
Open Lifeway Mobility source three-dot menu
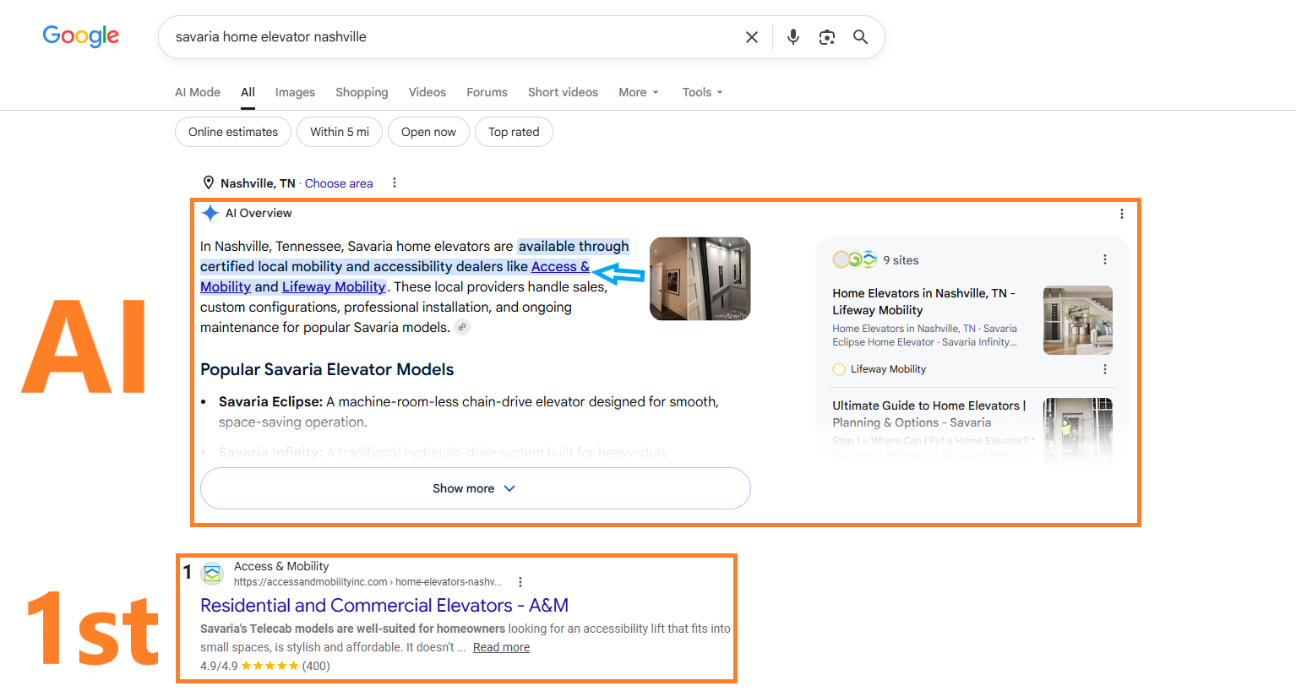pyautogui.click(x=1105, y=369)
